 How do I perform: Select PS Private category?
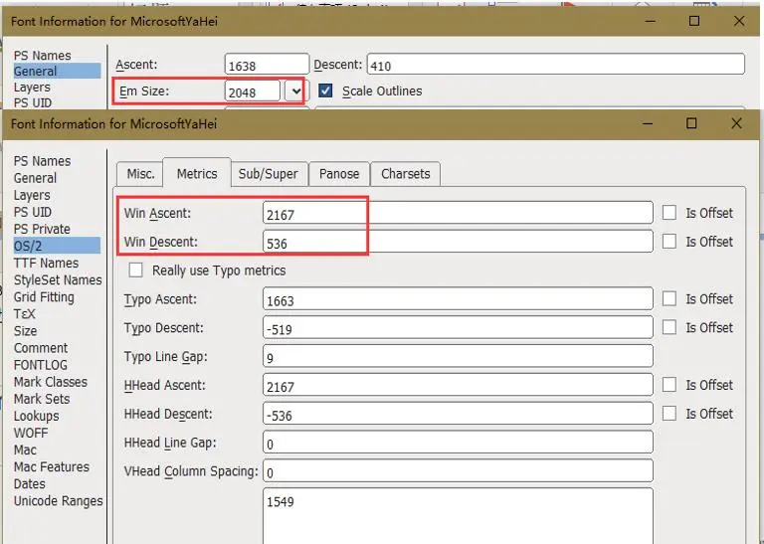[x=42, y=229]
